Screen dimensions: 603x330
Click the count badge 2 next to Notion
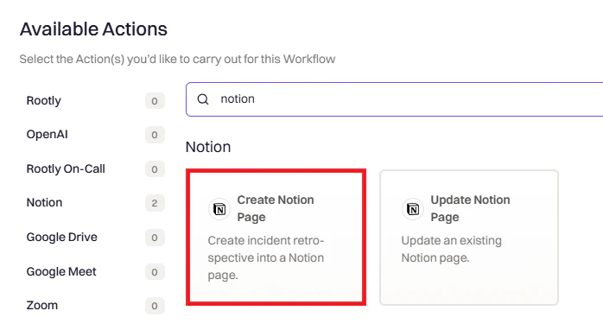click(x=155, y=203)
